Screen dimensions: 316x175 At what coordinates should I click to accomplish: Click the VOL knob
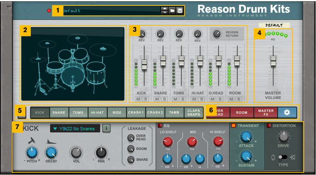click(x=76, y=152)
